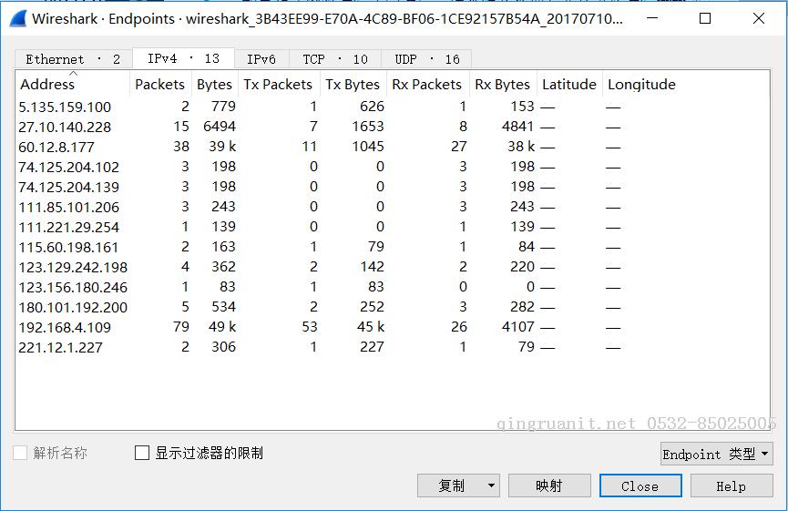Open the UDP endpoints tab
This screenshot has height=511, width=788.
click(426, 59)
